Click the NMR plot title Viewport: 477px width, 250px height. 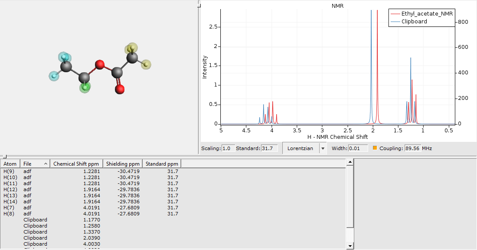pyautogui.click(x=337, y=6)
